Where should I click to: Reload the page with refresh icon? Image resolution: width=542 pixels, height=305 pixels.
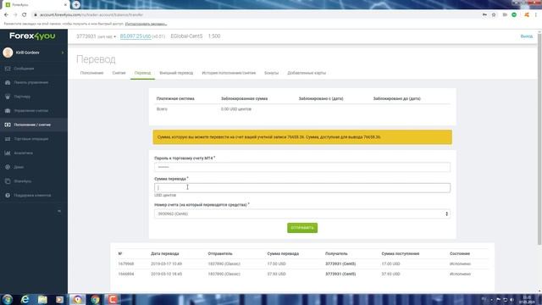[25, 15]
